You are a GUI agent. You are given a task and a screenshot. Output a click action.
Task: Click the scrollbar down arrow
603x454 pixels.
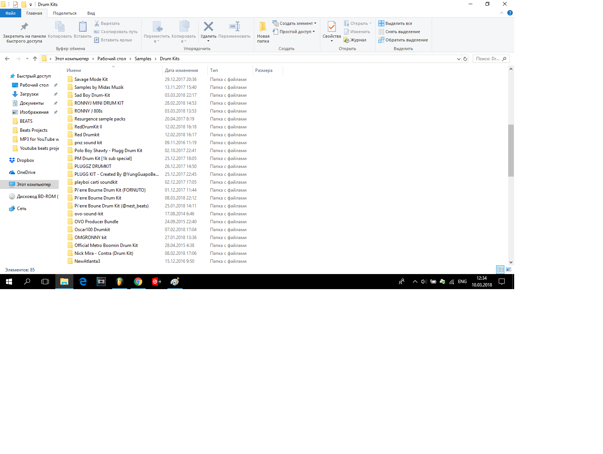(x=511, y=262)
